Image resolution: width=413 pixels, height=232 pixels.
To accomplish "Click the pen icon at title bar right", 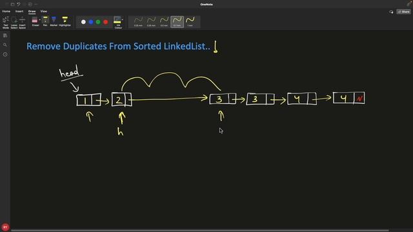I will point(408,4).
